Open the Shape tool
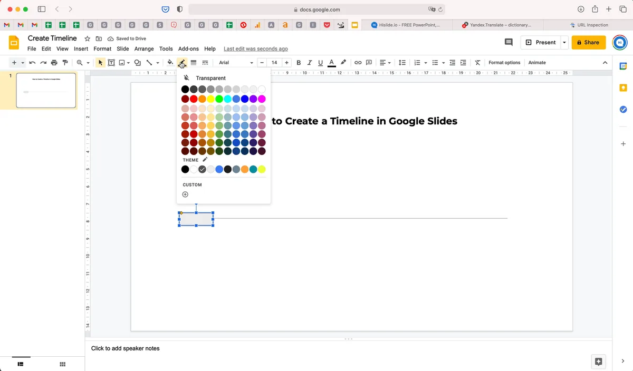 tap(138, 63)
